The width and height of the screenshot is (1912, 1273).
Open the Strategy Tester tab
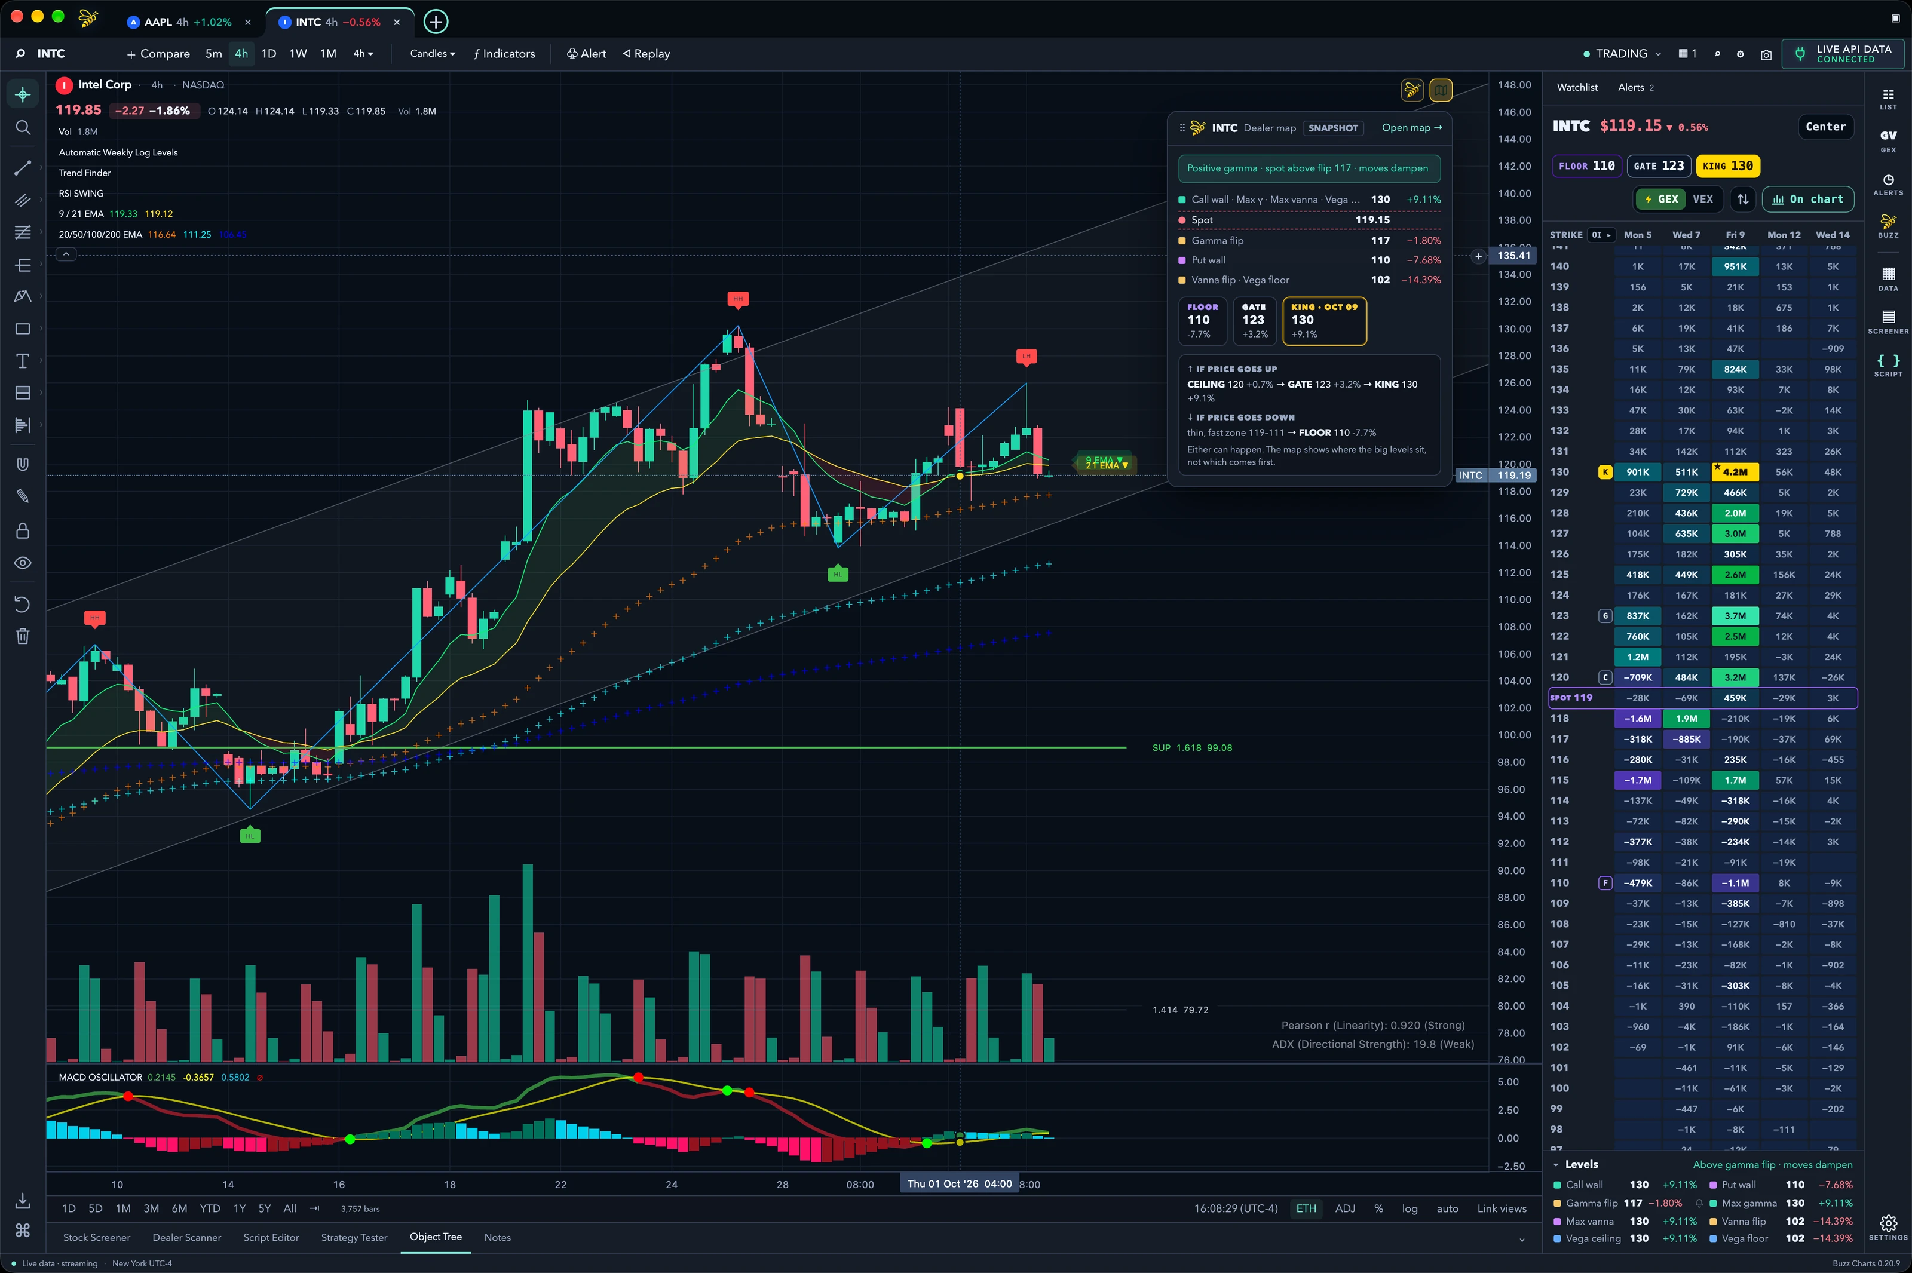354,1237
